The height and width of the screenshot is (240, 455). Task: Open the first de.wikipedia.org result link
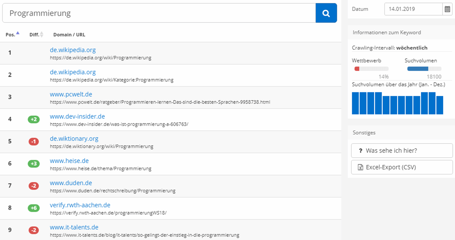pos(73,50)
